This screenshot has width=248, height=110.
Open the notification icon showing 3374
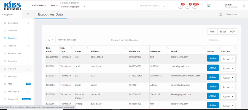click(195, 6)
